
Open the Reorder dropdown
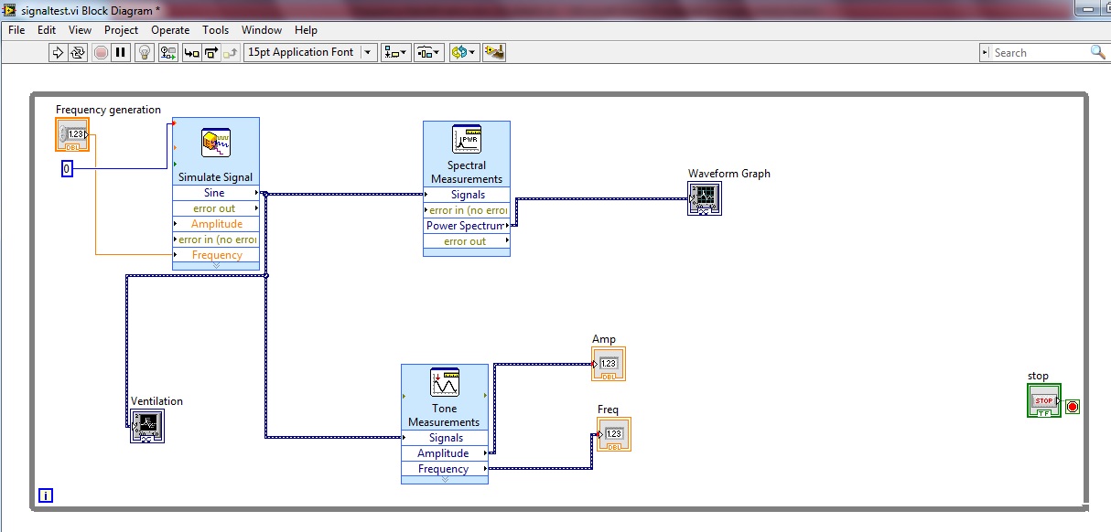click(463, 52)
